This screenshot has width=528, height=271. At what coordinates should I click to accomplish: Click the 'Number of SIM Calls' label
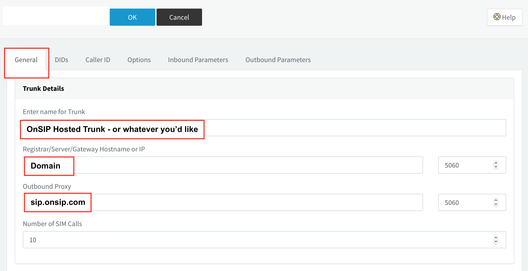(52, 224)
